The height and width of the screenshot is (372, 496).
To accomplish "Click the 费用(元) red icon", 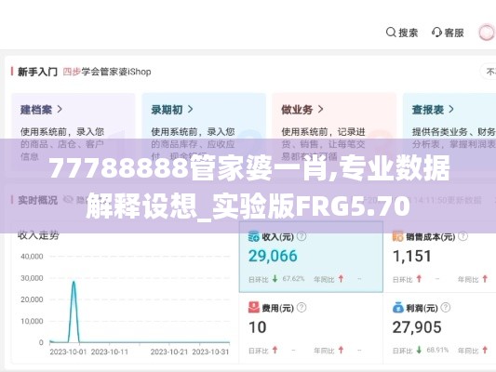I will 254,308.
